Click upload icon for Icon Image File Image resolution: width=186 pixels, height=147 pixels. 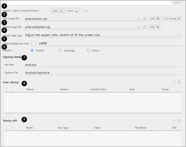139,19
